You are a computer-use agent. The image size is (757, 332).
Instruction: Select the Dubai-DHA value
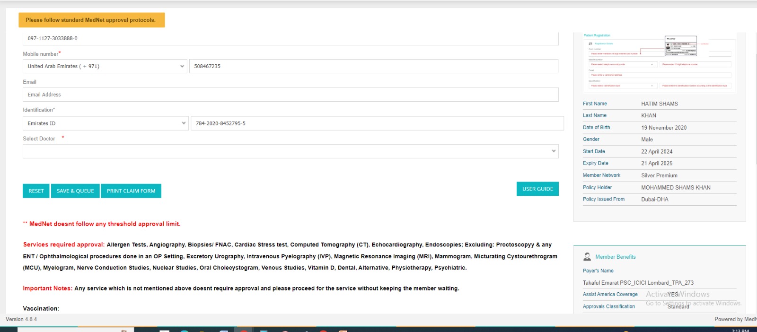655,200
